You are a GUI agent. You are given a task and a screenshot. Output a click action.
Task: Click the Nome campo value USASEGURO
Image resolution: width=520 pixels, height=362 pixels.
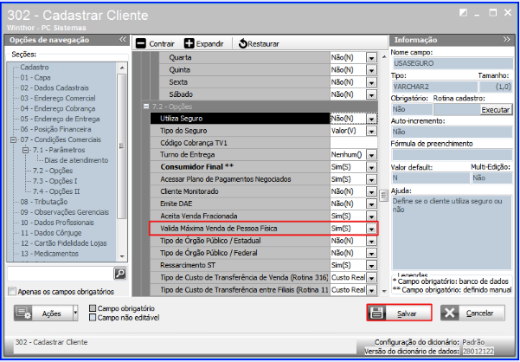[x=452, y=63]
